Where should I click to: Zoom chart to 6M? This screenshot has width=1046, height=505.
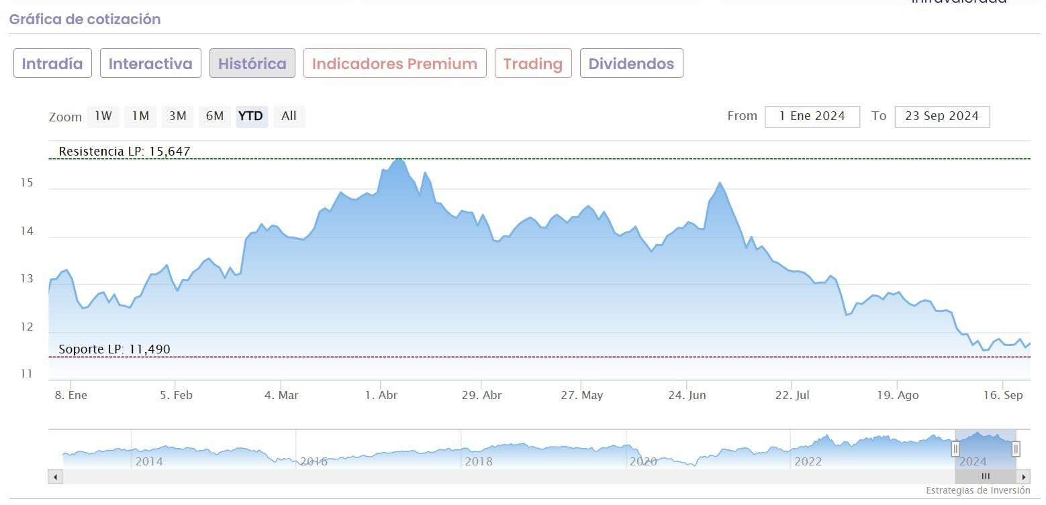(215, 116)
